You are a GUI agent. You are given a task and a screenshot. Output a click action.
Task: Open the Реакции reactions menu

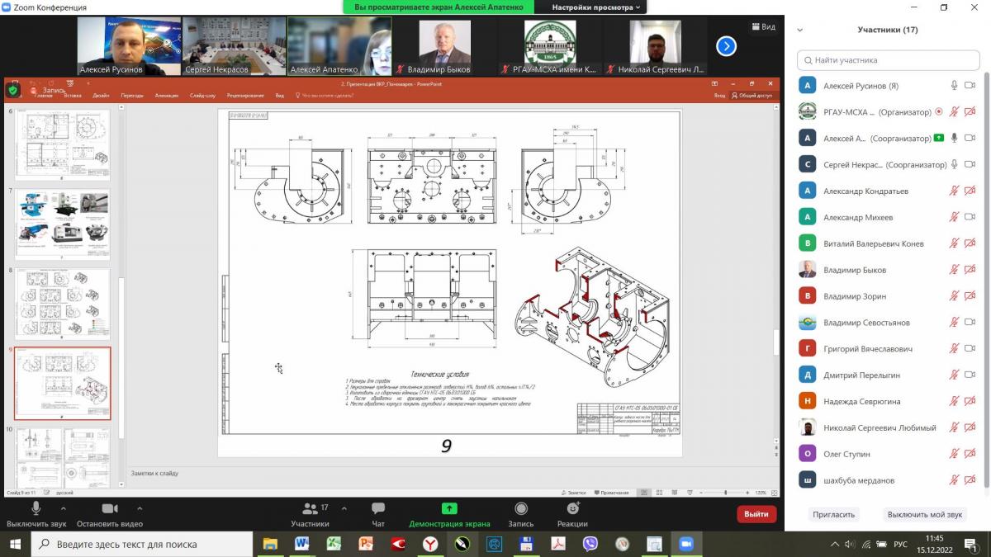click(572, 509)
